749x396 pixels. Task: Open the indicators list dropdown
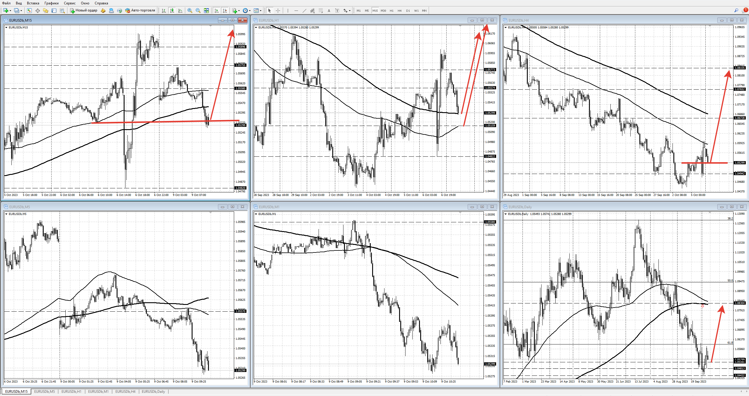point(236,11)
